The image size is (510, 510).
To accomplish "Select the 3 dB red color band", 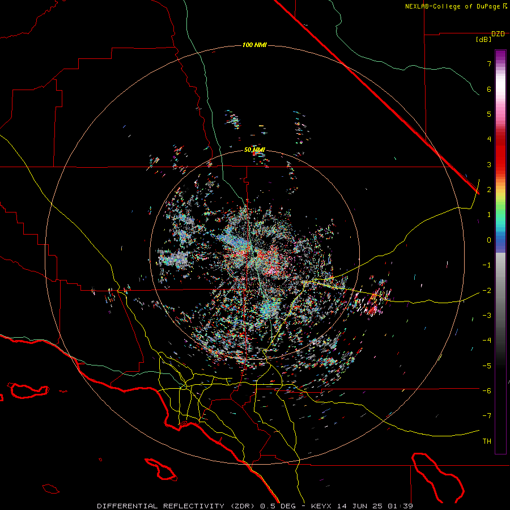I will coord(500,164).
